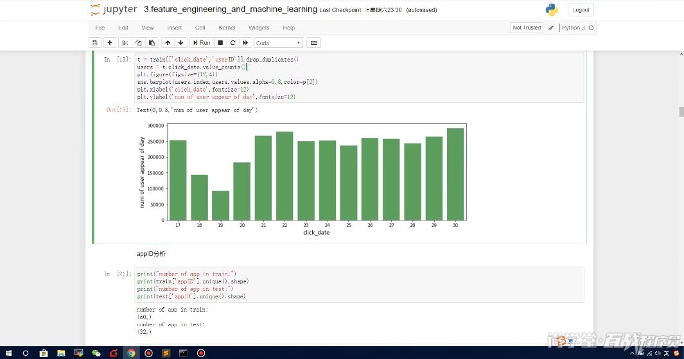
Task: Restart kernel and rerun all cells
Action: (x=245, y=43)
